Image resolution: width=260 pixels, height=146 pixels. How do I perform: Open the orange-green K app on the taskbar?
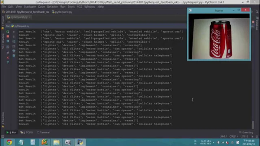[44, 142]
